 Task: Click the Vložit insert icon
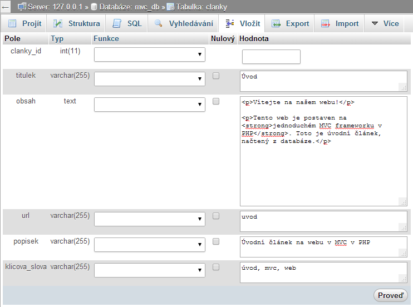230,24
